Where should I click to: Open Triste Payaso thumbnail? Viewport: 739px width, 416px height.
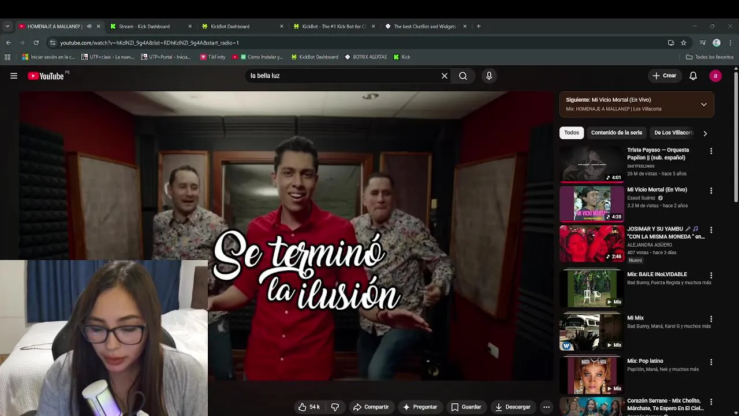coord(592,164)
